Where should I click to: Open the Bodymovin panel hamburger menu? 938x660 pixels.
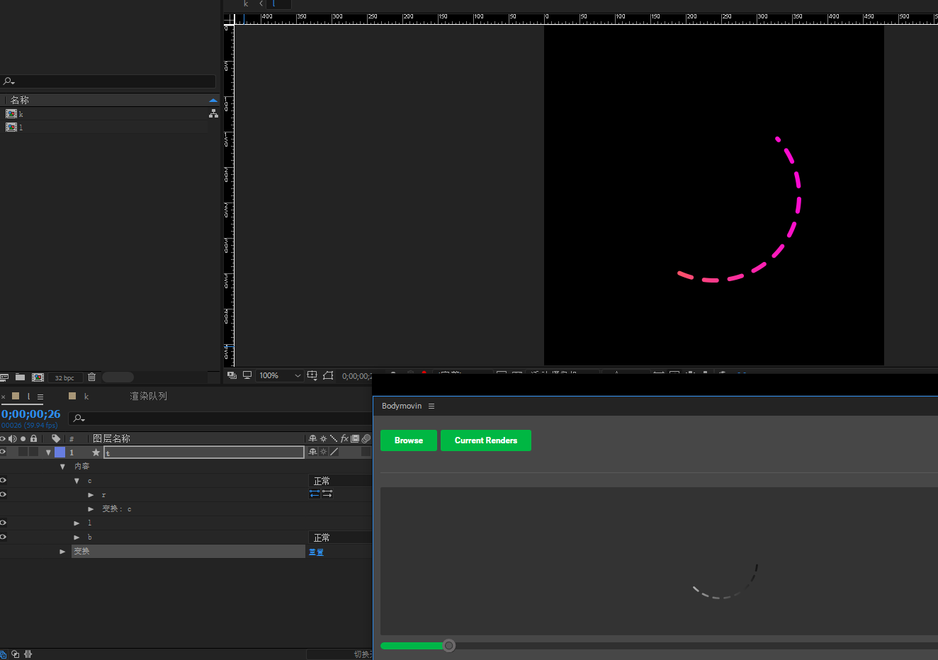coord(431,406)
